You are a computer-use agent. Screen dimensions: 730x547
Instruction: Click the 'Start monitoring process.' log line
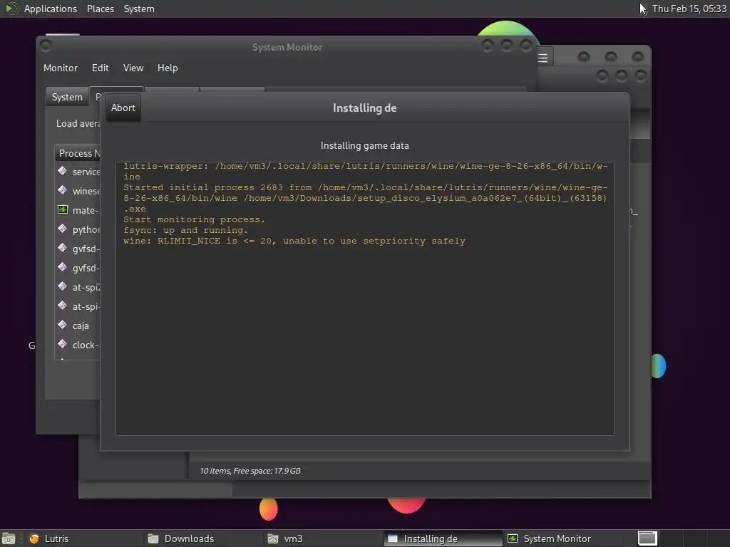point(194,219)
